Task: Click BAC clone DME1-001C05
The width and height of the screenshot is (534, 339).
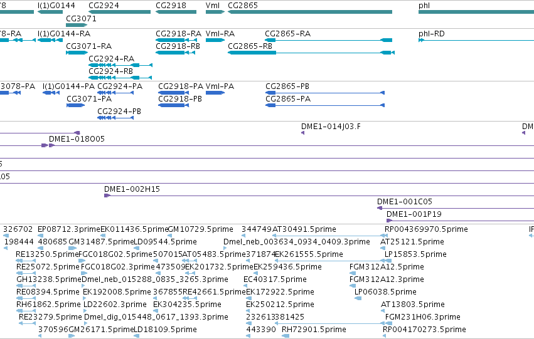Action: click(x=456, y=208)
